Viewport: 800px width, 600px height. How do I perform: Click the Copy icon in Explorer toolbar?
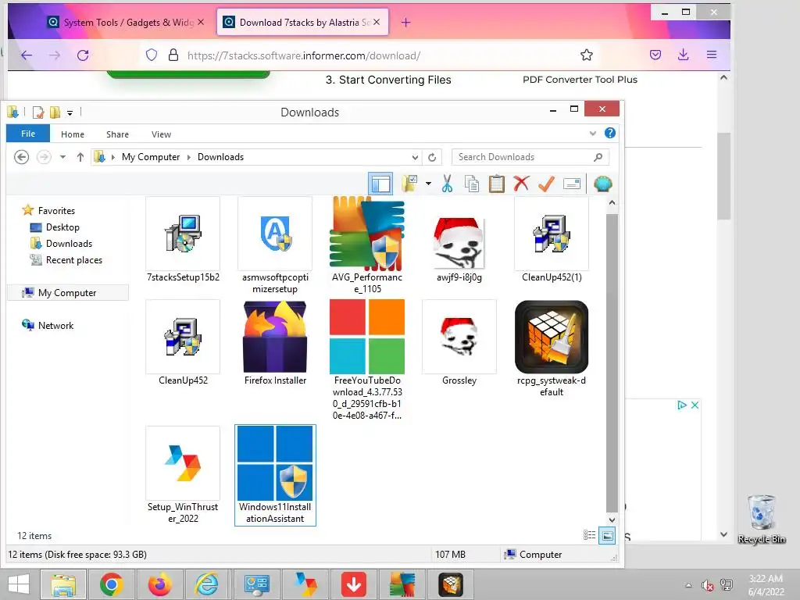(472, 184)
